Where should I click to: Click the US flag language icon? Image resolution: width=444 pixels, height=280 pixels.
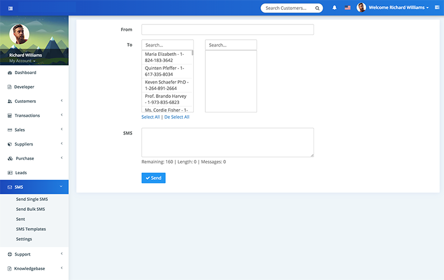click(347, 8)
